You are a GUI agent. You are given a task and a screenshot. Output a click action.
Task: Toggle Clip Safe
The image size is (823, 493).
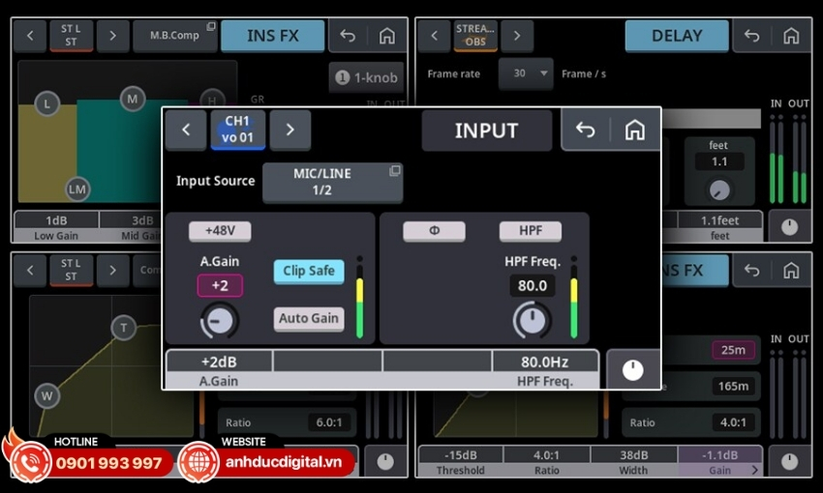point(309,272)
